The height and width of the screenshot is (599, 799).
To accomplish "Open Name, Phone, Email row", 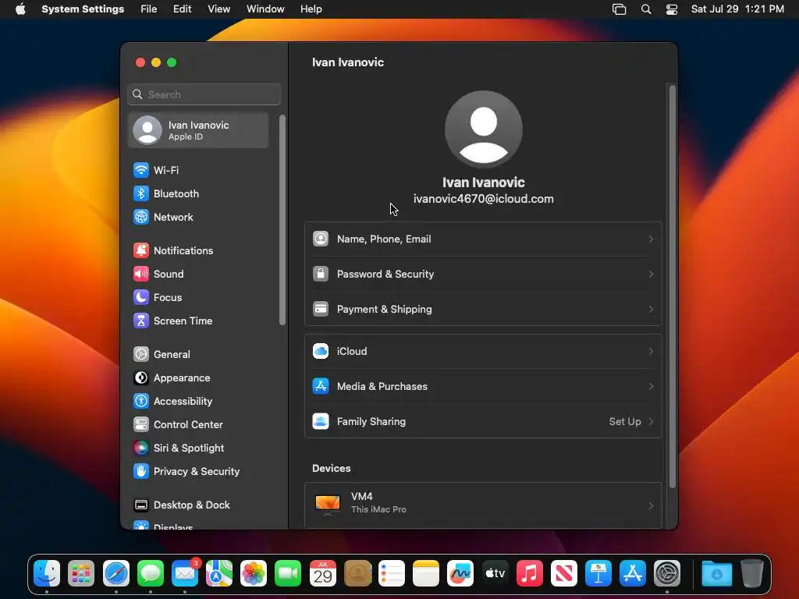I will [x=483, y=239].
